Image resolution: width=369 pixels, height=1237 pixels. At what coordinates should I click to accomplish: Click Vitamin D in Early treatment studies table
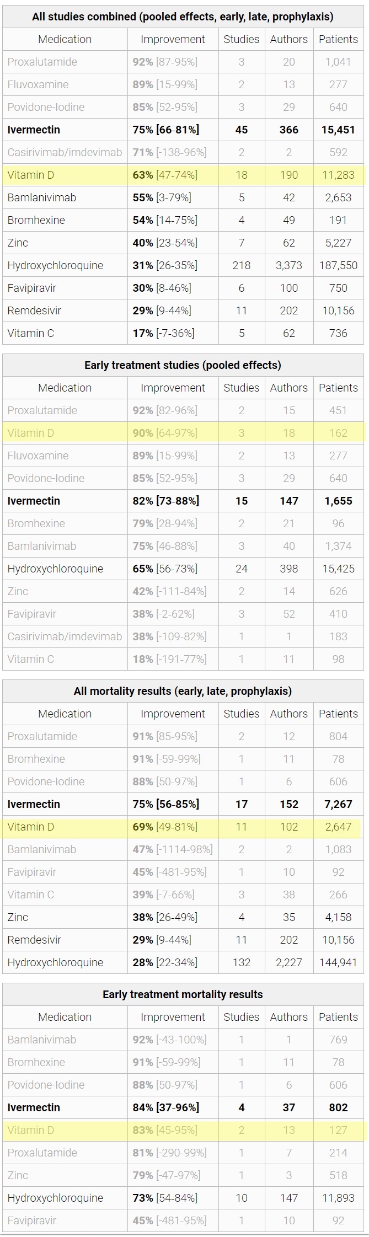click(31, 433)
